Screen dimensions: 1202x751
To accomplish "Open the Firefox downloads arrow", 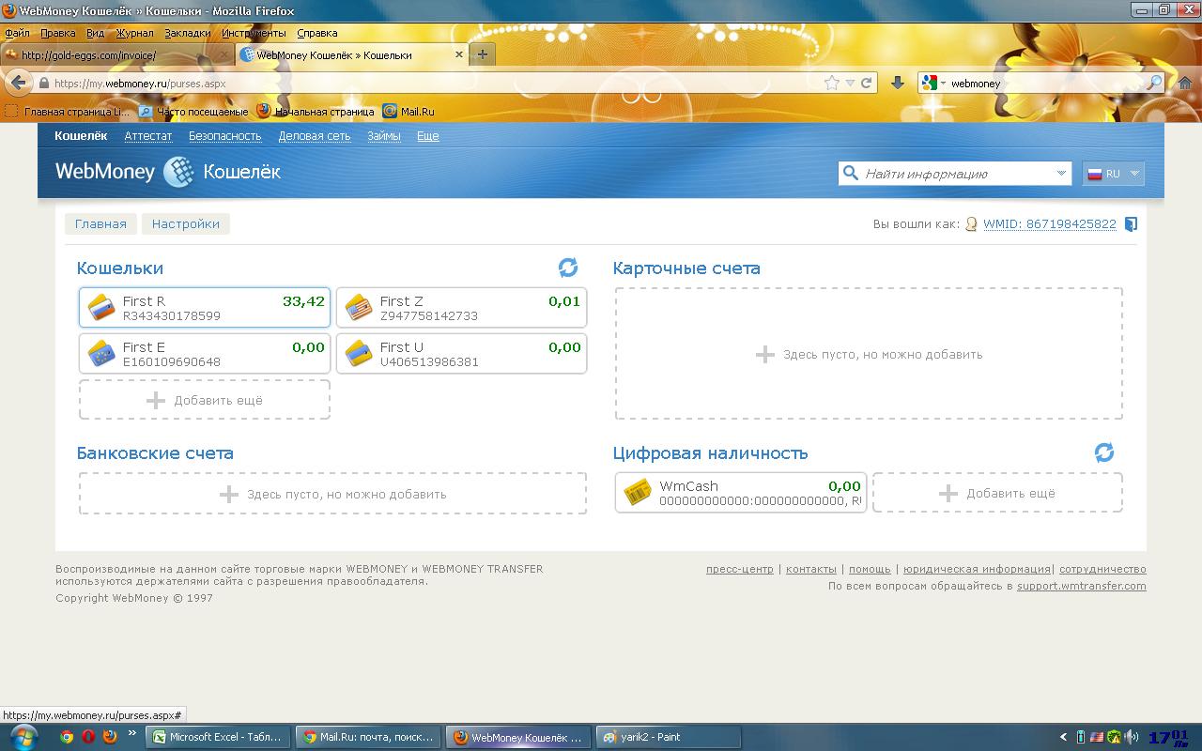I will point(897,83).
